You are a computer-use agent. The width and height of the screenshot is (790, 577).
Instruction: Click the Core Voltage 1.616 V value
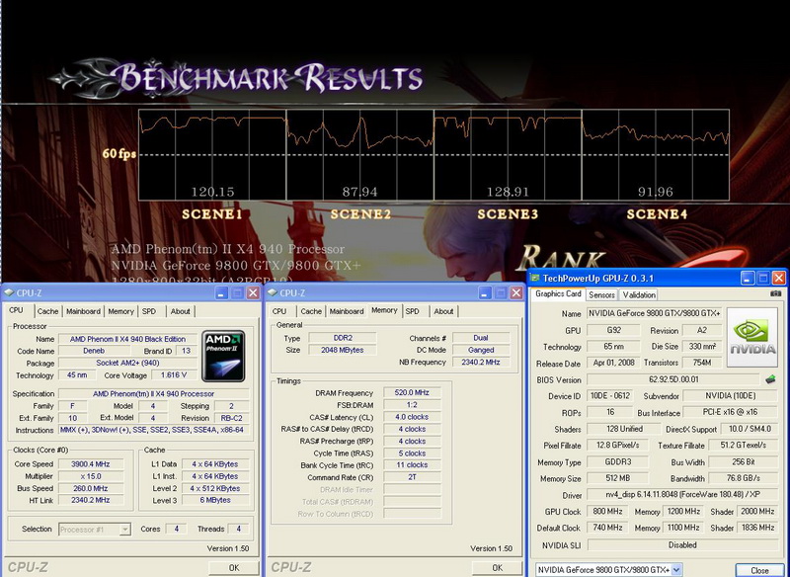tap(174, 375)
